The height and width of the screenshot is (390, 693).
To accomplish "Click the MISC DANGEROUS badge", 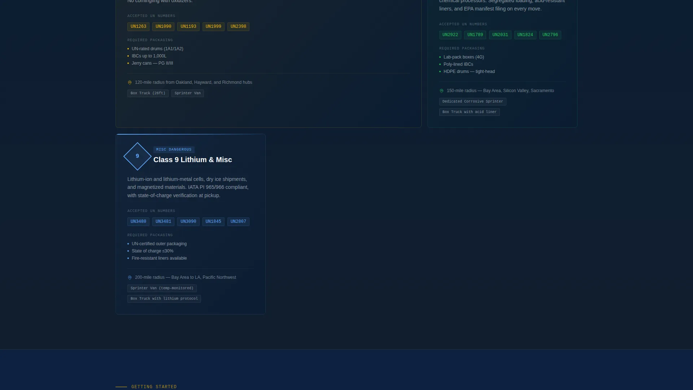I will [x=174, y=149].
